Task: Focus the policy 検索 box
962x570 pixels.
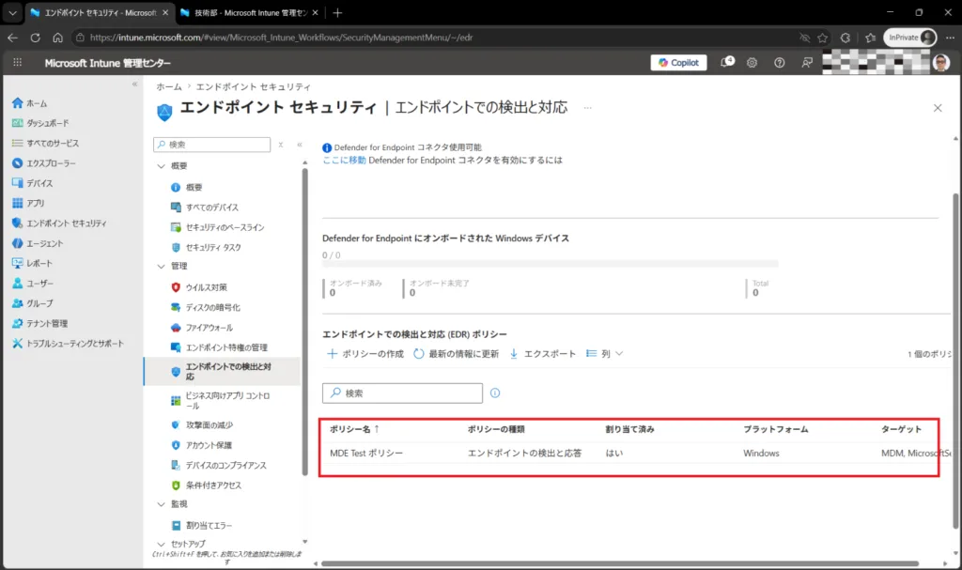Action: [402, 393]
